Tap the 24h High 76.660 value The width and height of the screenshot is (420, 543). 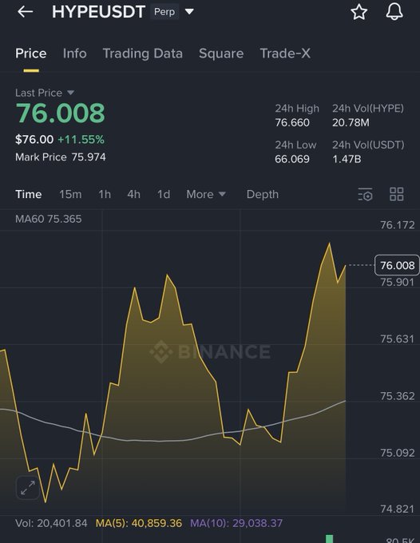292,123
